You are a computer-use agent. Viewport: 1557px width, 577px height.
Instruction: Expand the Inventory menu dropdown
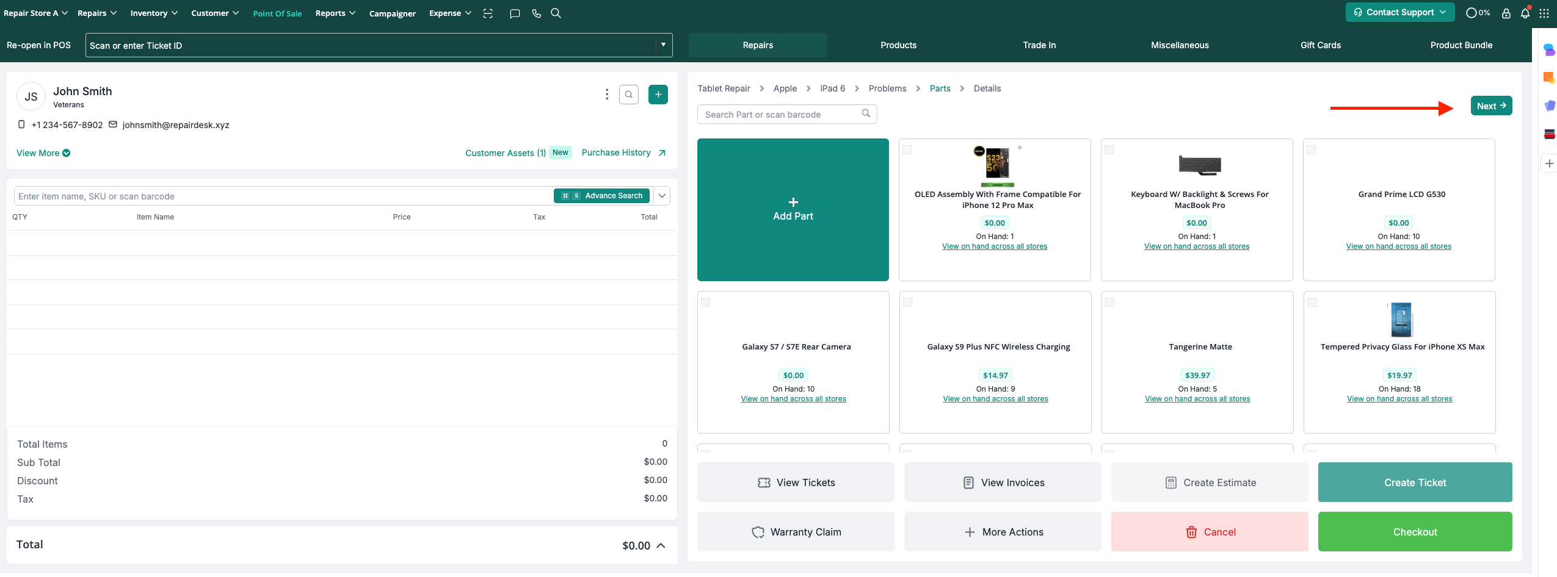(154, 13)
